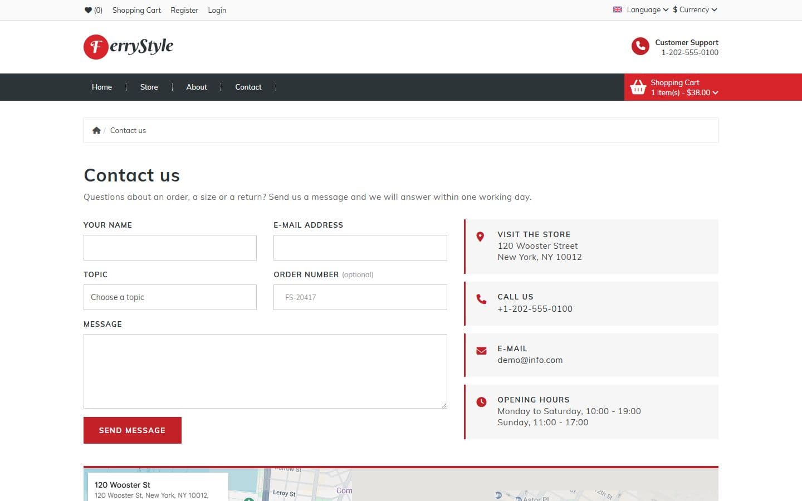The image size is (802, 501).
Task: Click inside the Message text area
Action: tap(265, 371)
